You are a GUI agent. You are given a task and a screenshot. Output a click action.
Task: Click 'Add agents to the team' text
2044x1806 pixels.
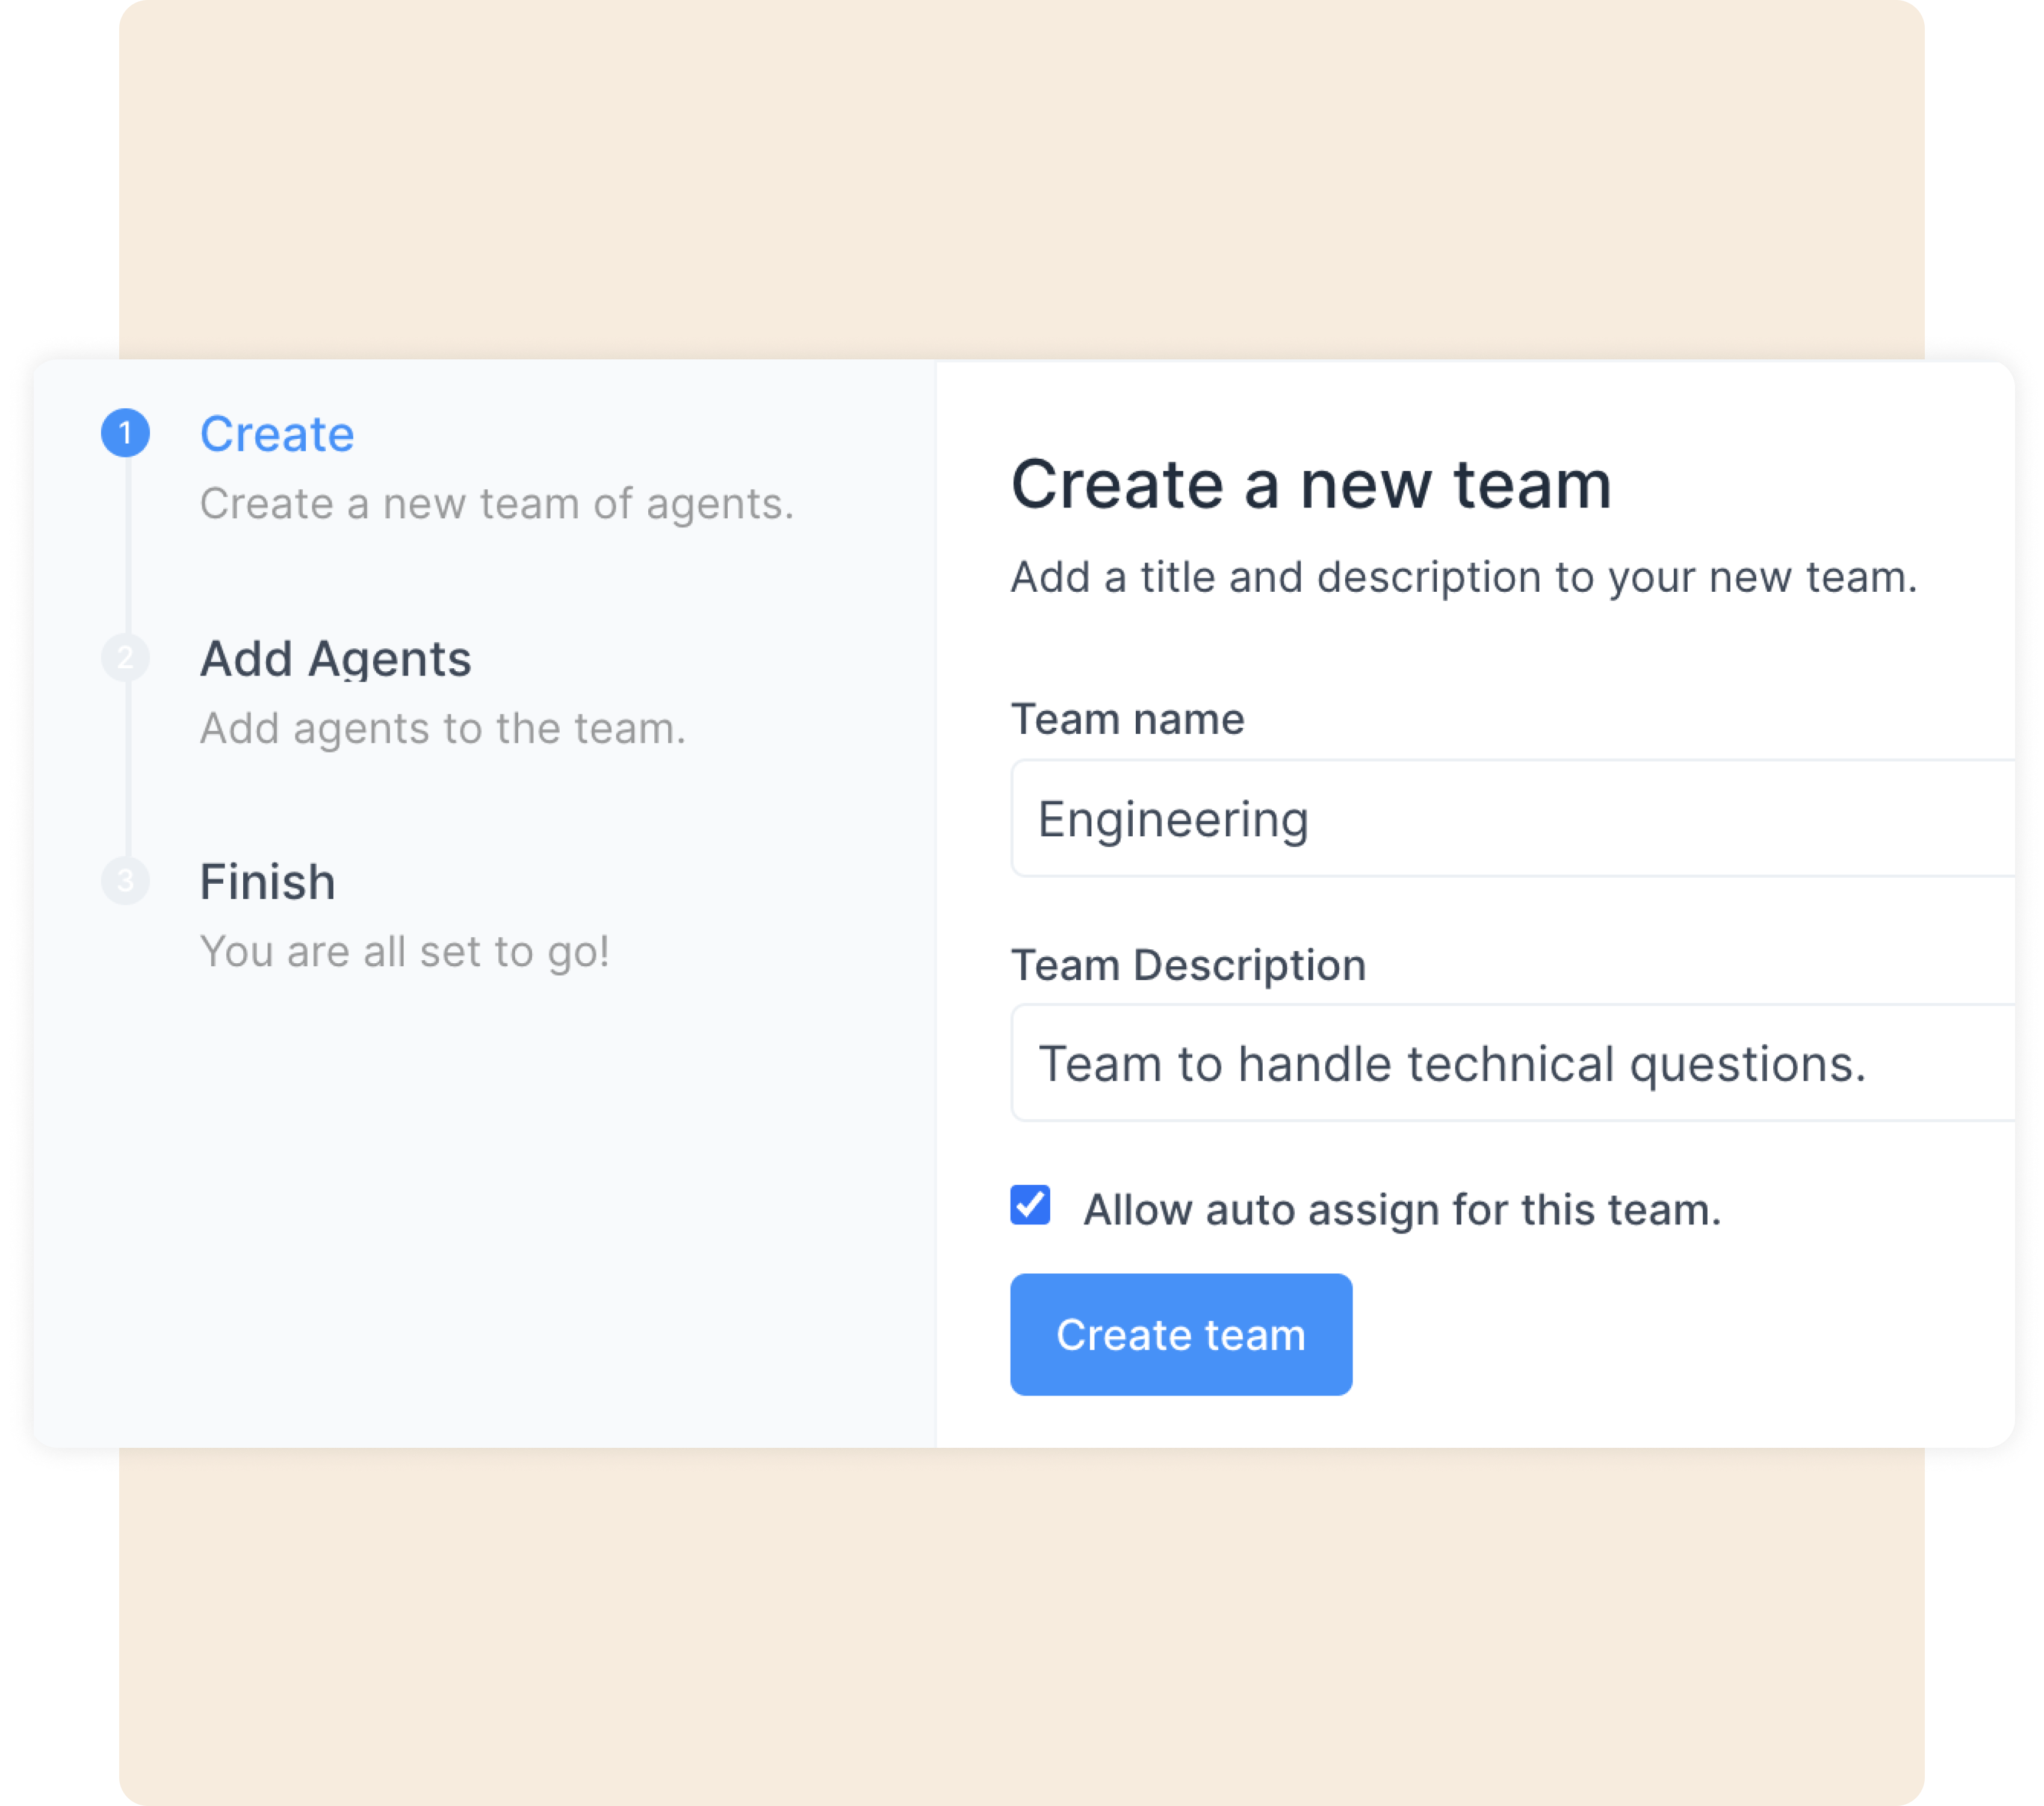[x=442, y=728]
